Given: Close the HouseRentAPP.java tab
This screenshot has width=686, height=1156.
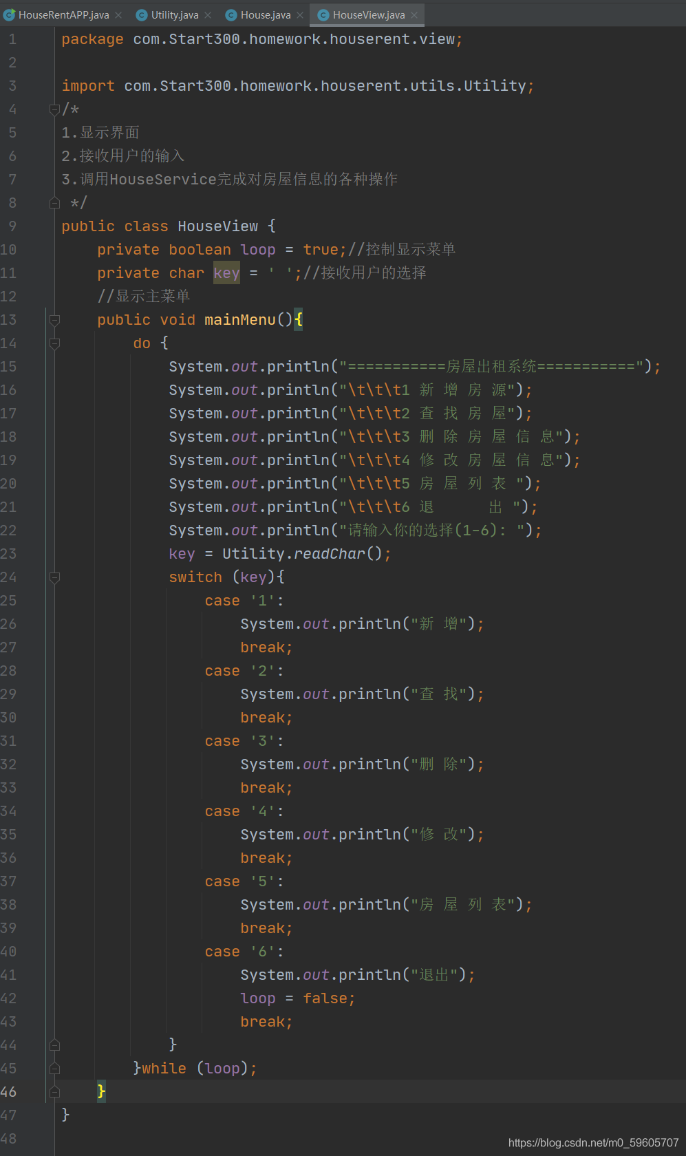Looking at the screenshot, I should click(118, 15).
